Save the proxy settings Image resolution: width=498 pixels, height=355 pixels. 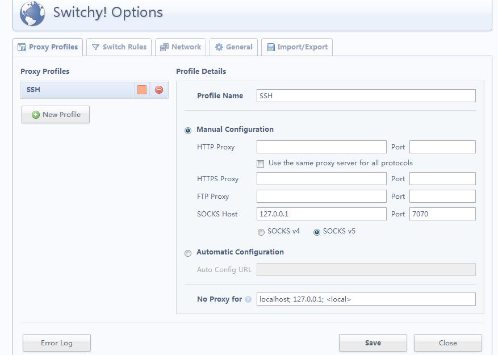373,343
